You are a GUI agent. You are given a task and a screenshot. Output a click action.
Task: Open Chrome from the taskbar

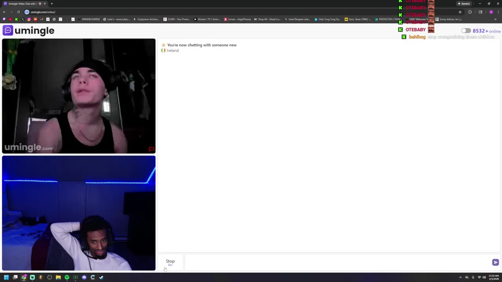[24, 277]
